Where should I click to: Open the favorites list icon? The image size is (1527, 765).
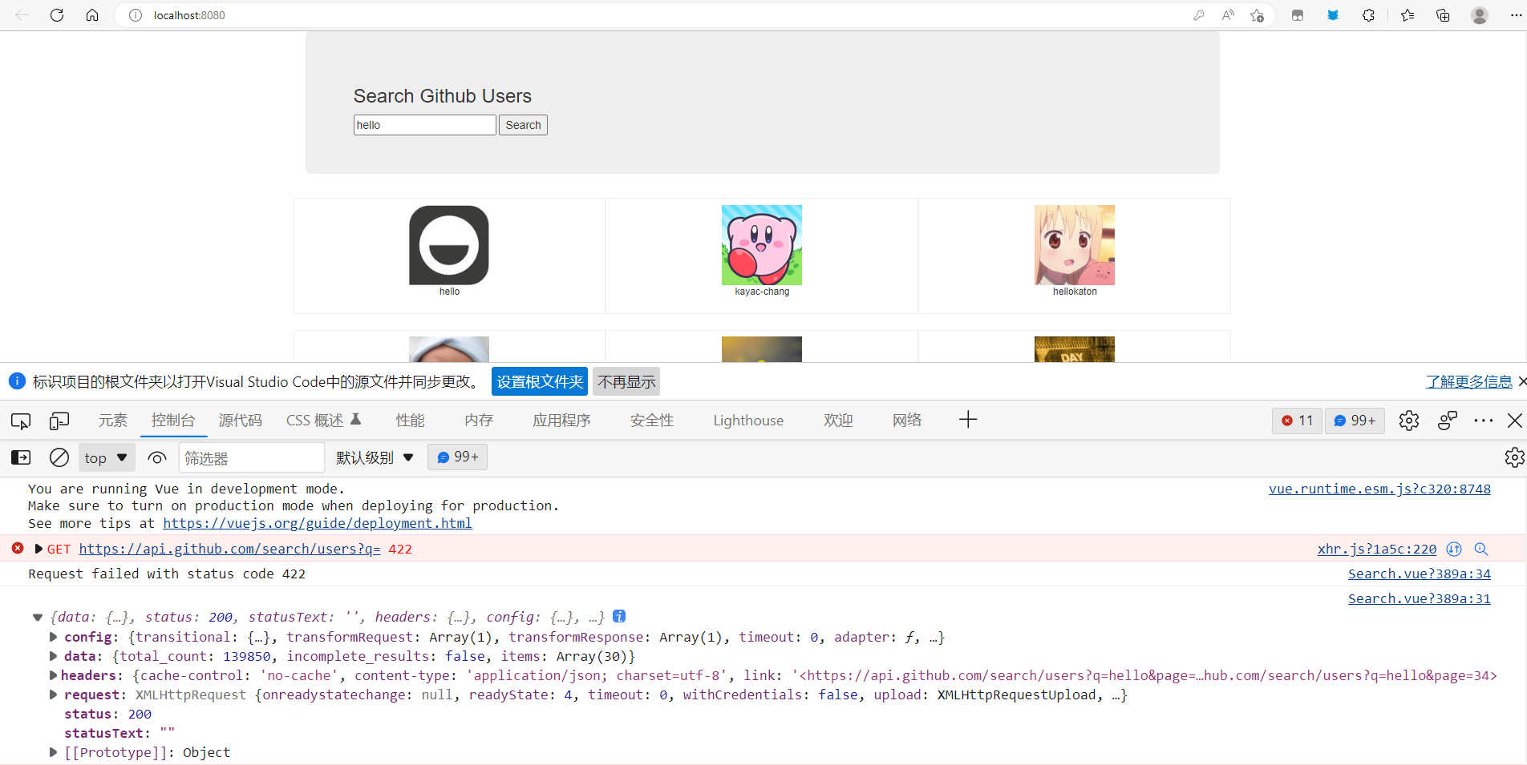(1408, 15)
